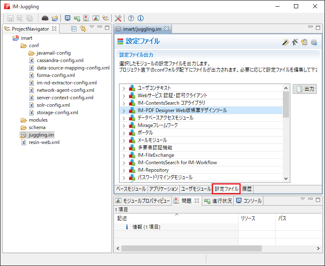
Task: Click the progress status toolbar icon
Action: 77,19
